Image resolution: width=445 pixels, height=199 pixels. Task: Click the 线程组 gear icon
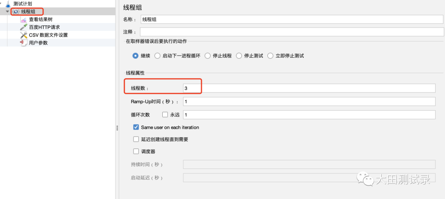pos(16,12)
